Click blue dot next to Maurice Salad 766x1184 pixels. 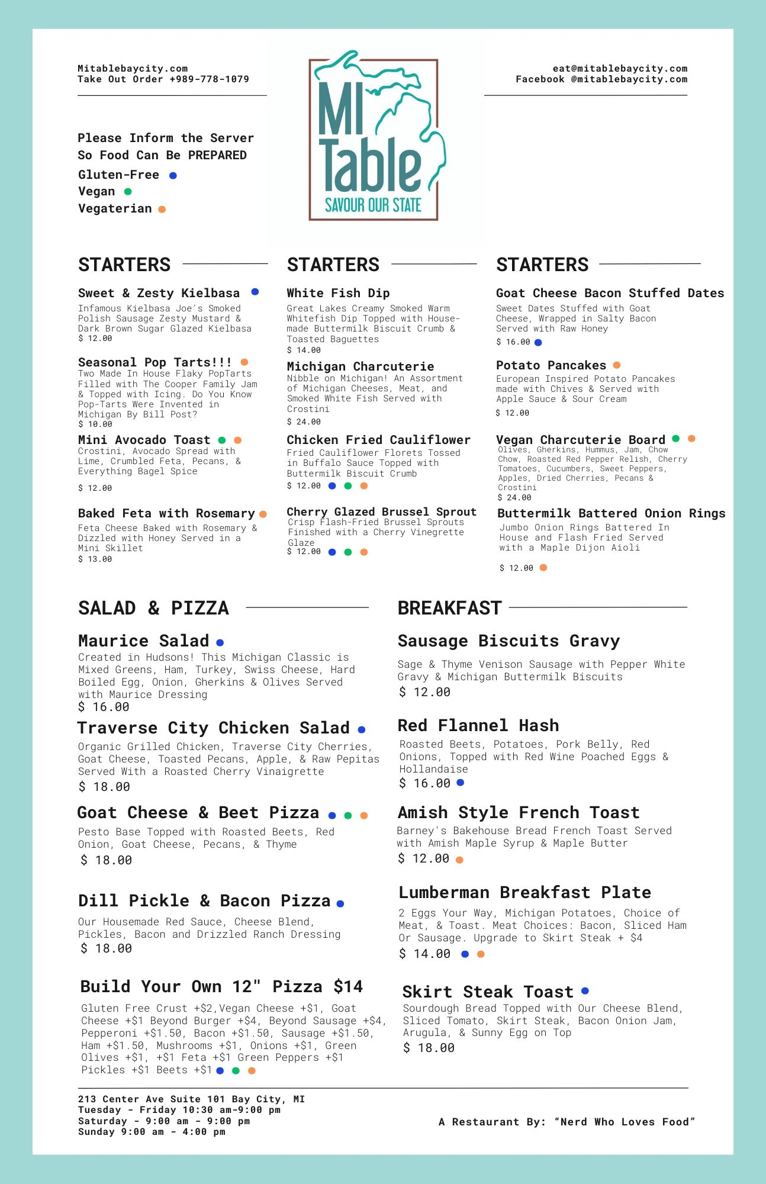click(220, 642)
